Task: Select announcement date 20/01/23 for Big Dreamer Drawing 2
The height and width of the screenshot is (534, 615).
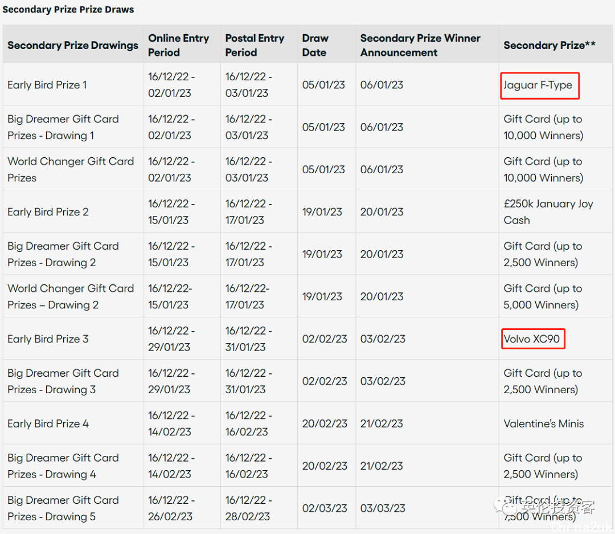Action: [x=382, y=254]
